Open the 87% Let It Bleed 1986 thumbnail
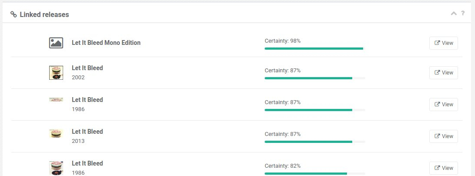Viewport: 475px width, 176px height. [56, 100]
